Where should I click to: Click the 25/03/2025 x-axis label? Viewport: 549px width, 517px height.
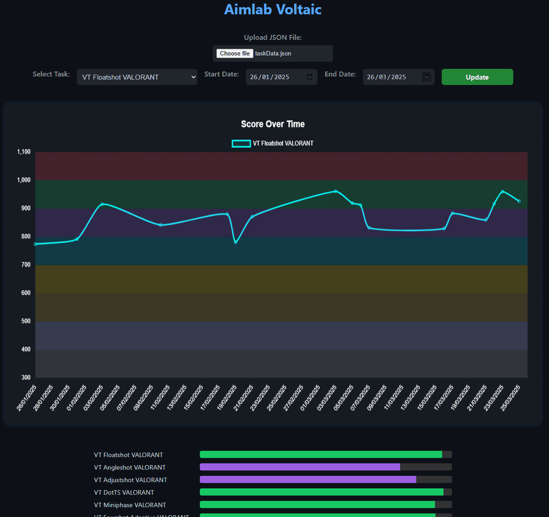[510, 398]
